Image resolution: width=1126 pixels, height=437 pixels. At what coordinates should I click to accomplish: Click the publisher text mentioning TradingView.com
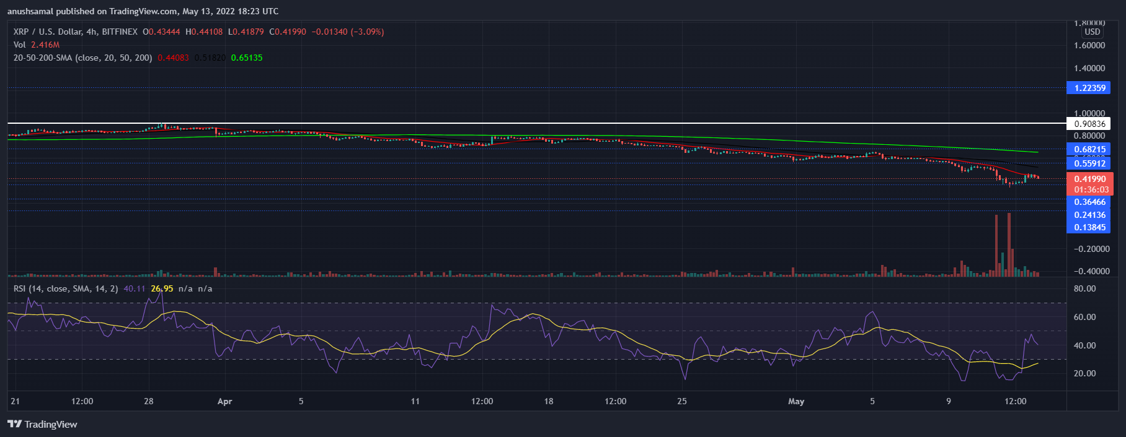pyautogui.click(x=143, y=11)
